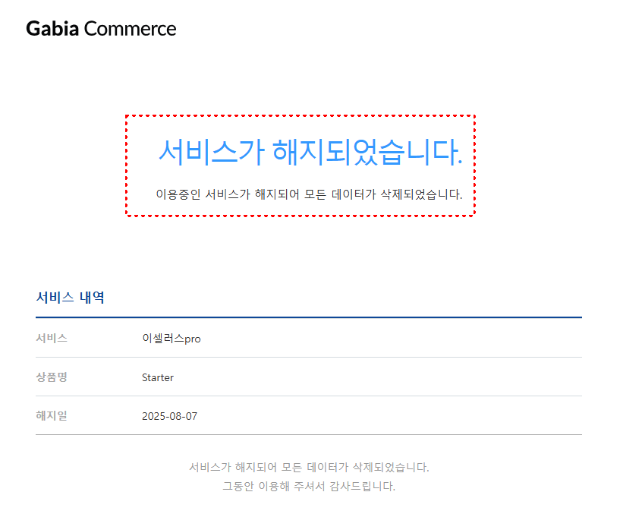Select the termination date '2025-08-07'
This screenshot has width=623, height=514.
[169, 416]
